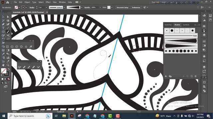Viewport: 213px width, 119px height.
Task: Open the stroke weight dropdown
Action: tap(46, 7)
